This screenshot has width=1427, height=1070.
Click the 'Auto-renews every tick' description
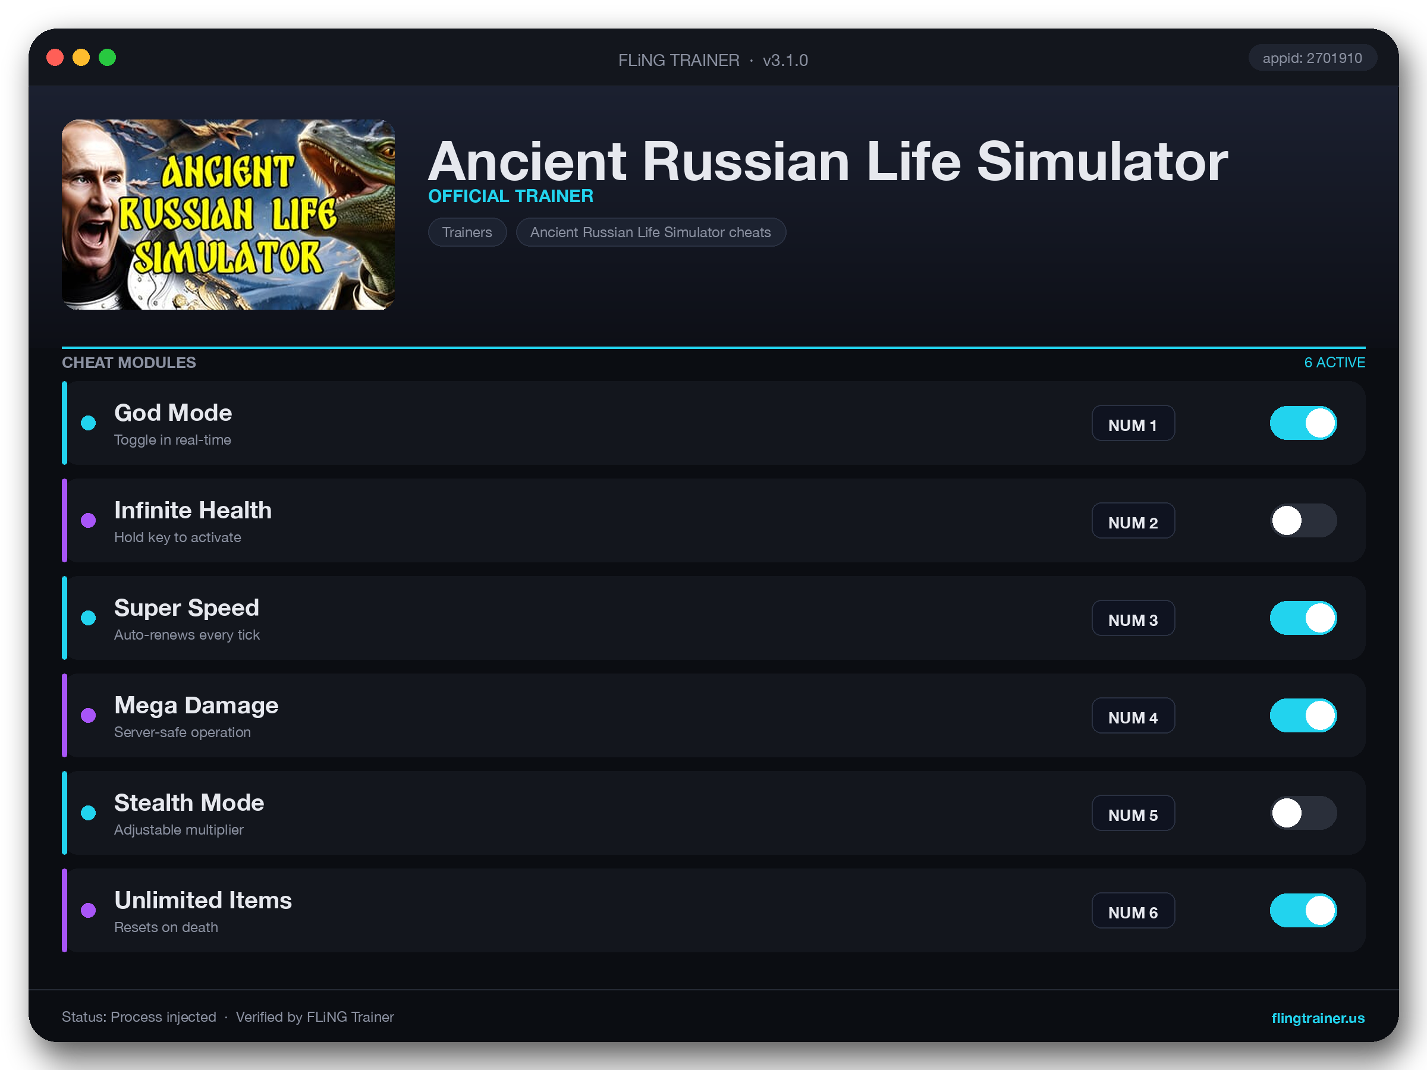187,635
